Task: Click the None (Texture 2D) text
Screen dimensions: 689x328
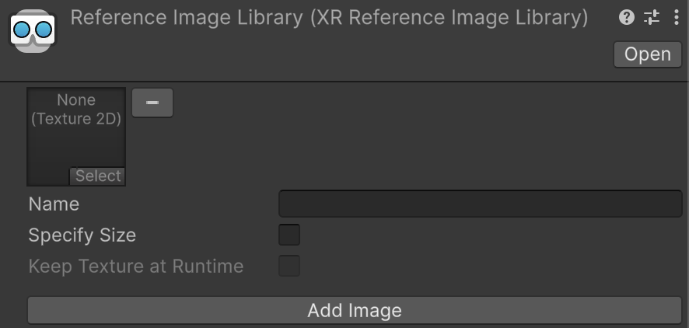Action: (76, 110)
